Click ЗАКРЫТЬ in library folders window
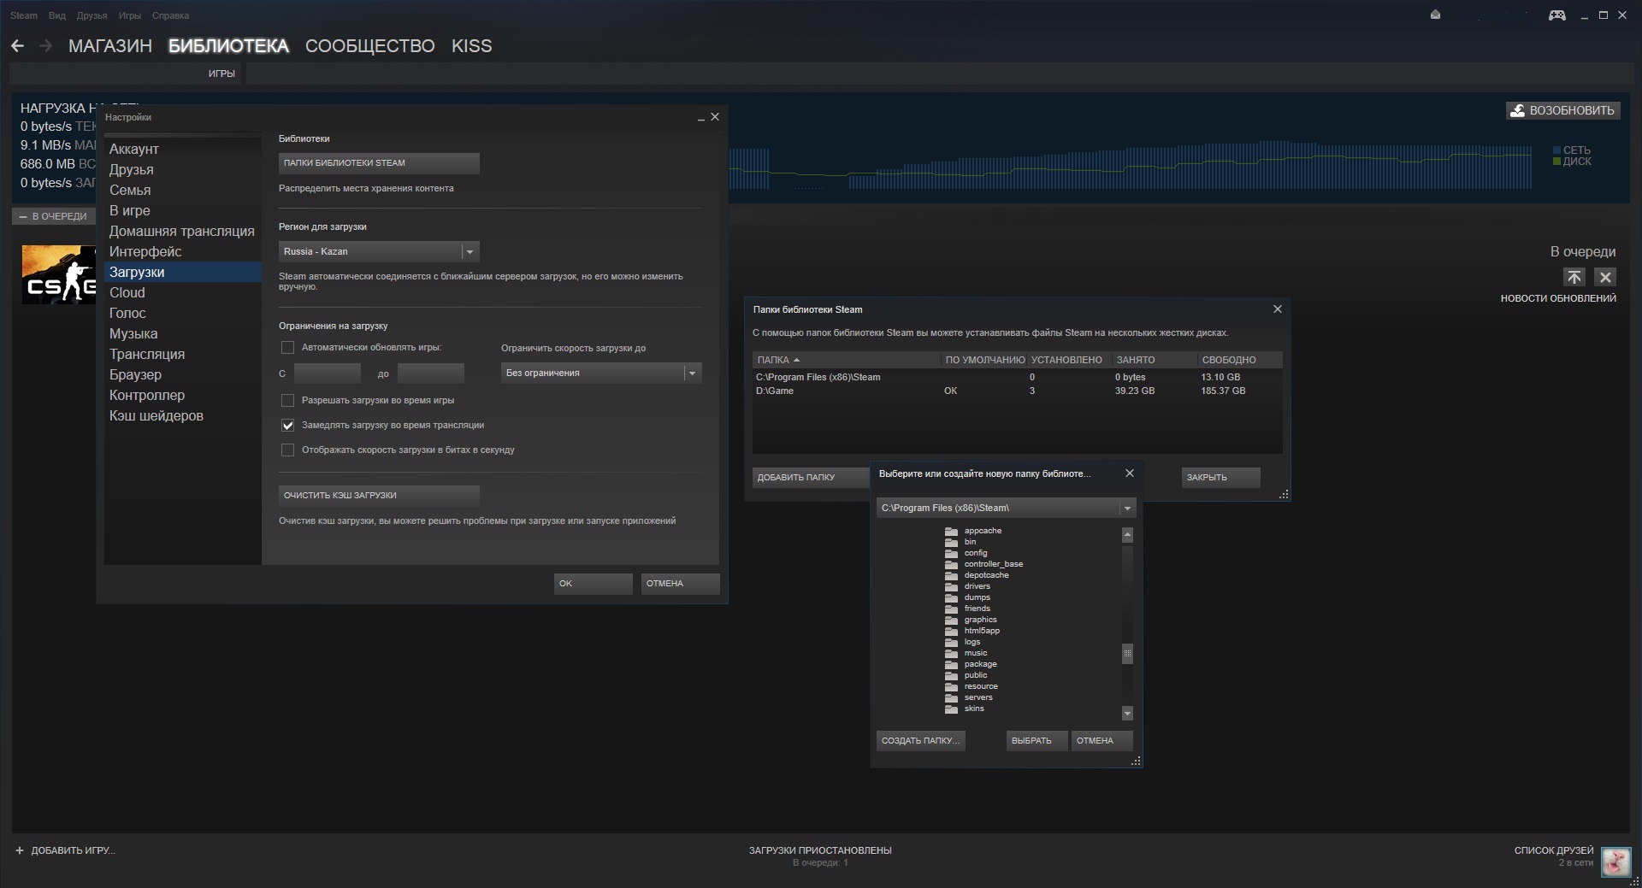Screen dimensions: 1642x888 point(1220,478)
